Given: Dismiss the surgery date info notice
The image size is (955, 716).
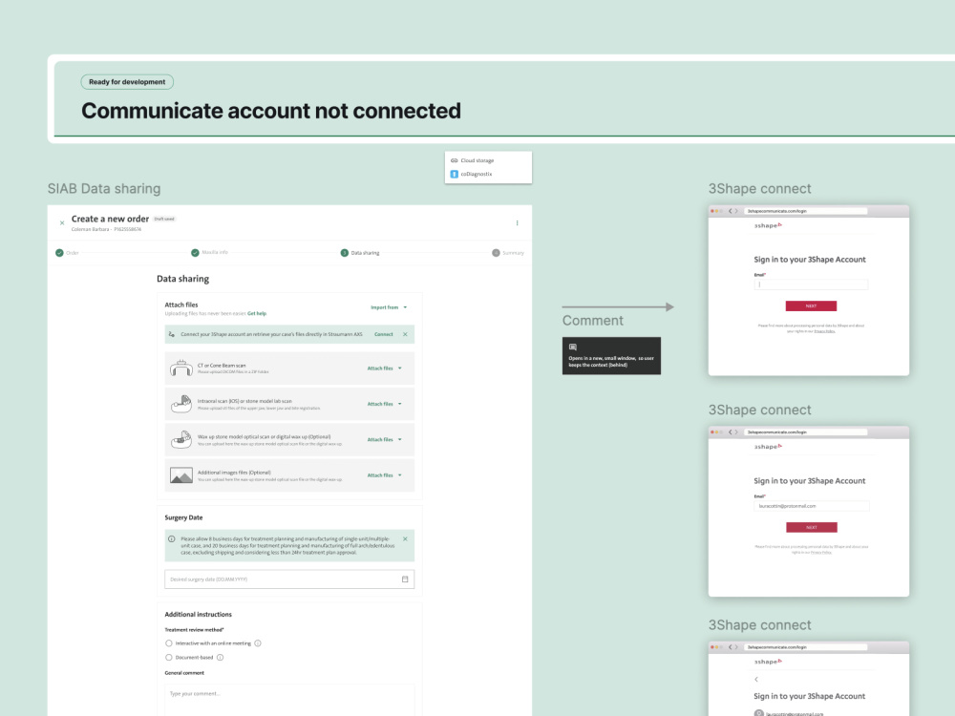Looking at the screenshot, I should (405, 538).
